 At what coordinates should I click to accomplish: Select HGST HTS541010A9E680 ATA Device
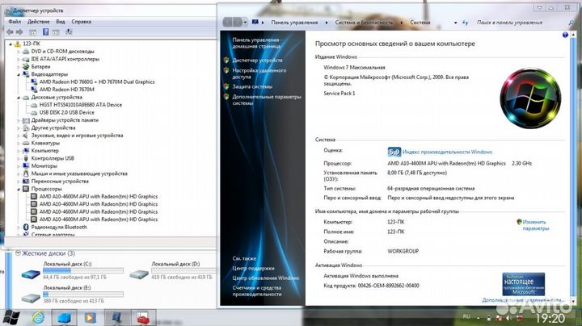81,105
